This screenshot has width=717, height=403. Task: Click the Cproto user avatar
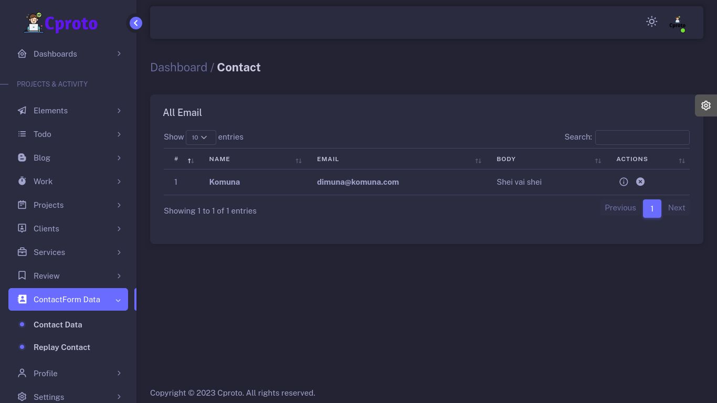point(677,23)
